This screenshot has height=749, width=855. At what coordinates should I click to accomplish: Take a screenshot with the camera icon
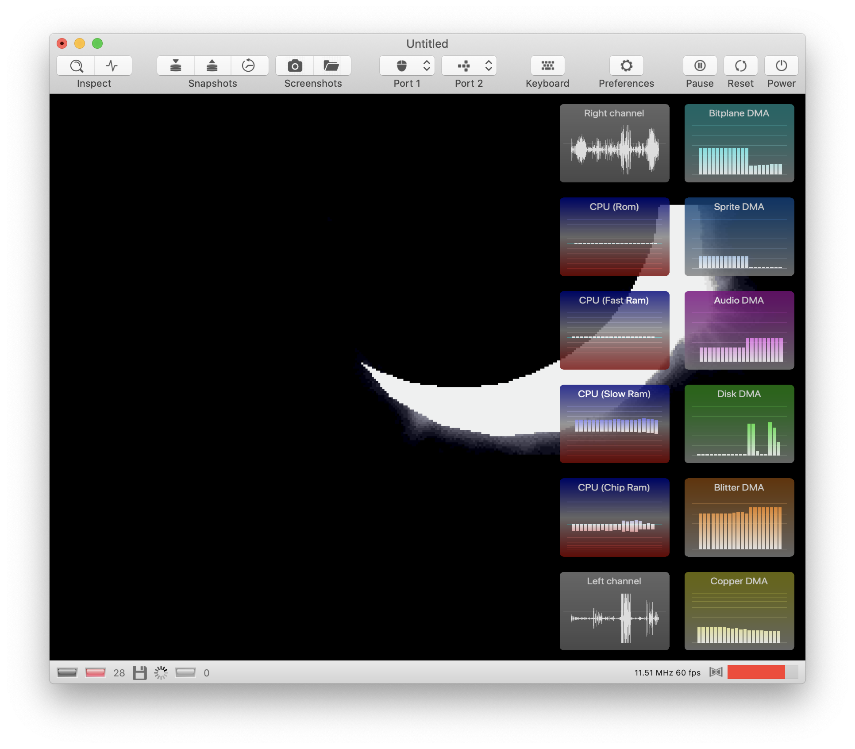(x=295, y=66)
